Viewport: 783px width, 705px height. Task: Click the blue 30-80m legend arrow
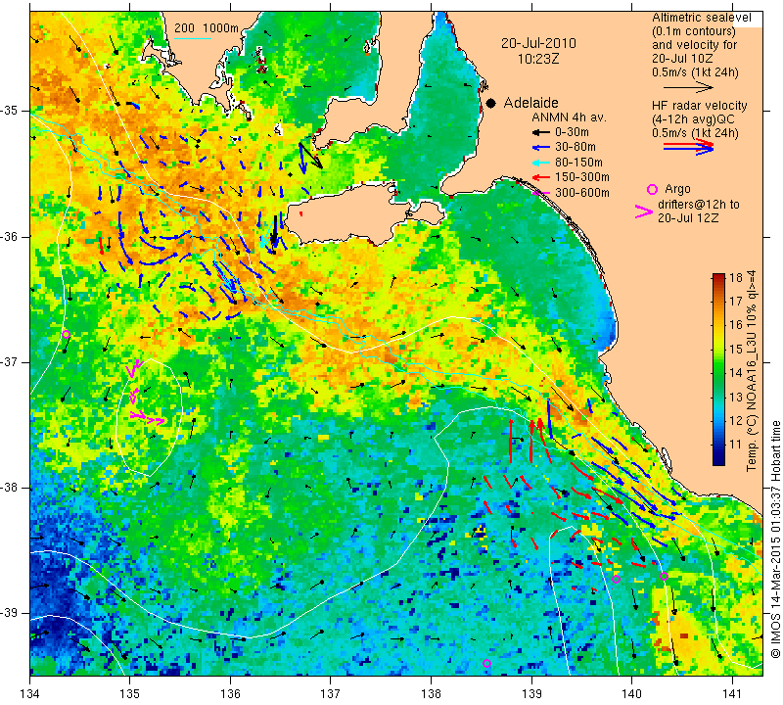point(541,148)
